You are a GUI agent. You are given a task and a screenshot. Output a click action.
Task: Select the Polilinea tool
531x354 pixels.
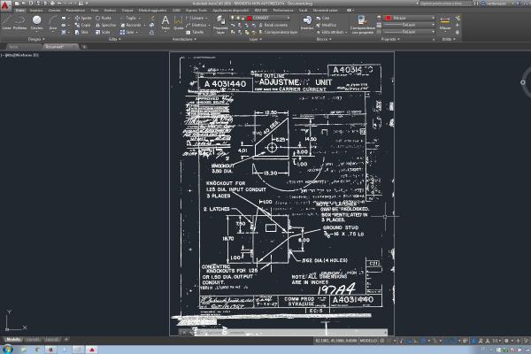pos(20,22)
